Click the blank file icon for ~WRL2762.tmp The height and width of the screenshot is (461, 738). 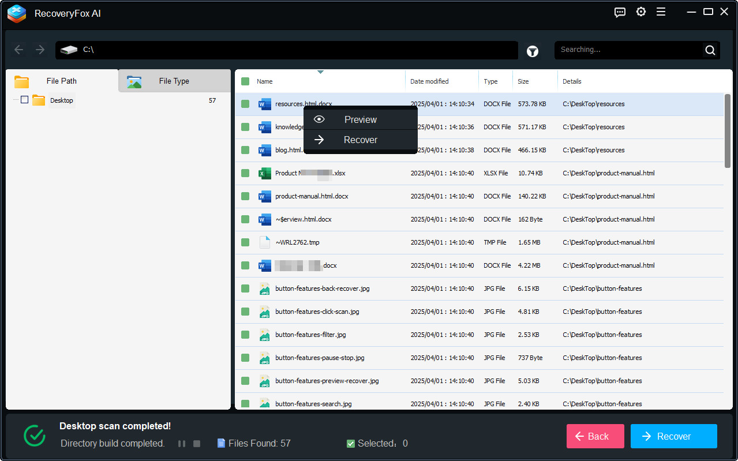click(x=265, y=242)
